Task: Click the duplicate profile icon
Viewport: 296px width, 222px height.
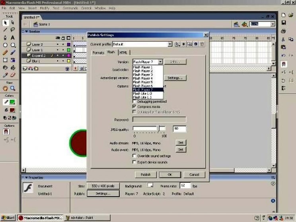Action: [189, 44]
